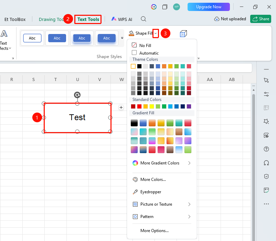Apply the white outlined Abc shape style

(32, 38)
